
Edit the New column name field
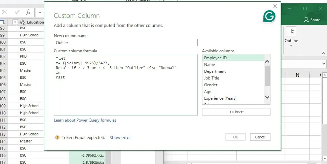point(126,42)
